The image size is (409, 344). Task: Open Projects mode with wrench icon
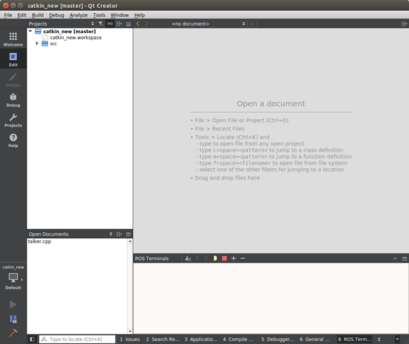13,120
